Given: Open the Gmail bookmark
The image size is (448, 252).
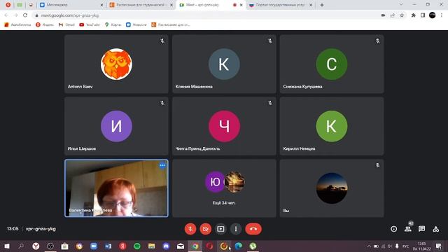Looking at the screenshot, I should pyautogui.click(x=66, y=25).
